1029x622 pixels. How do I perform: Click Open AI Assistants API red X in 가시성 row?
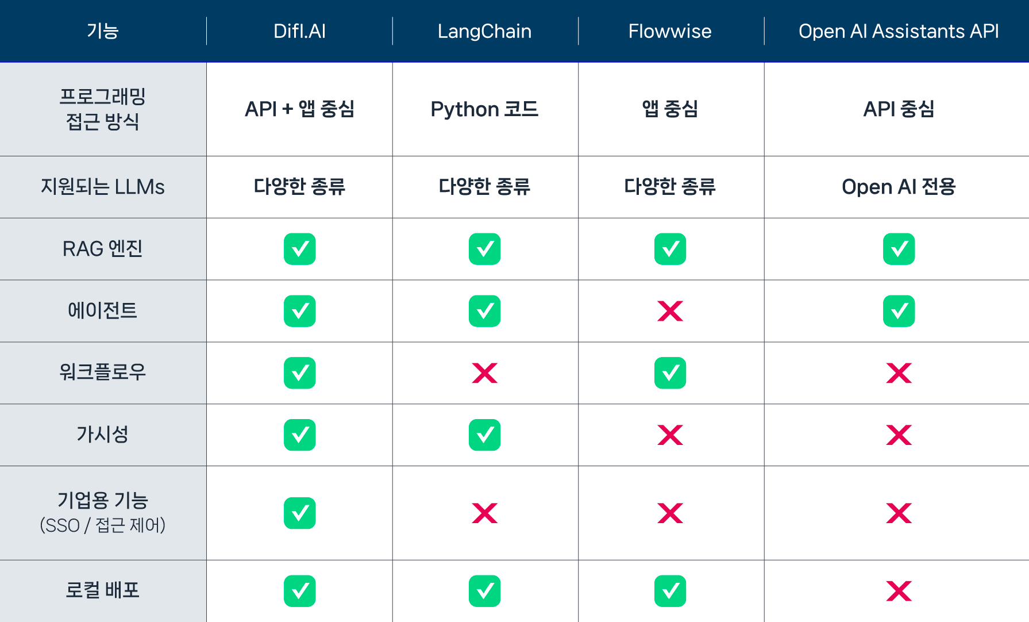click(x=899, y=435)
